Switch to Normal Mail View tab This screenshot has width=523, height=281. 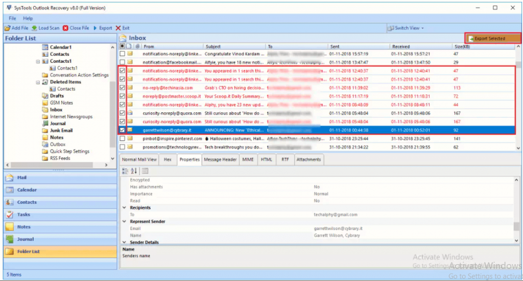coord(139,159)
